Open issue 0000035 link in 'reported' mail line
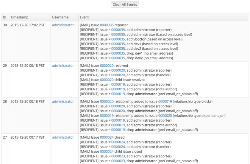 (107, 25)
